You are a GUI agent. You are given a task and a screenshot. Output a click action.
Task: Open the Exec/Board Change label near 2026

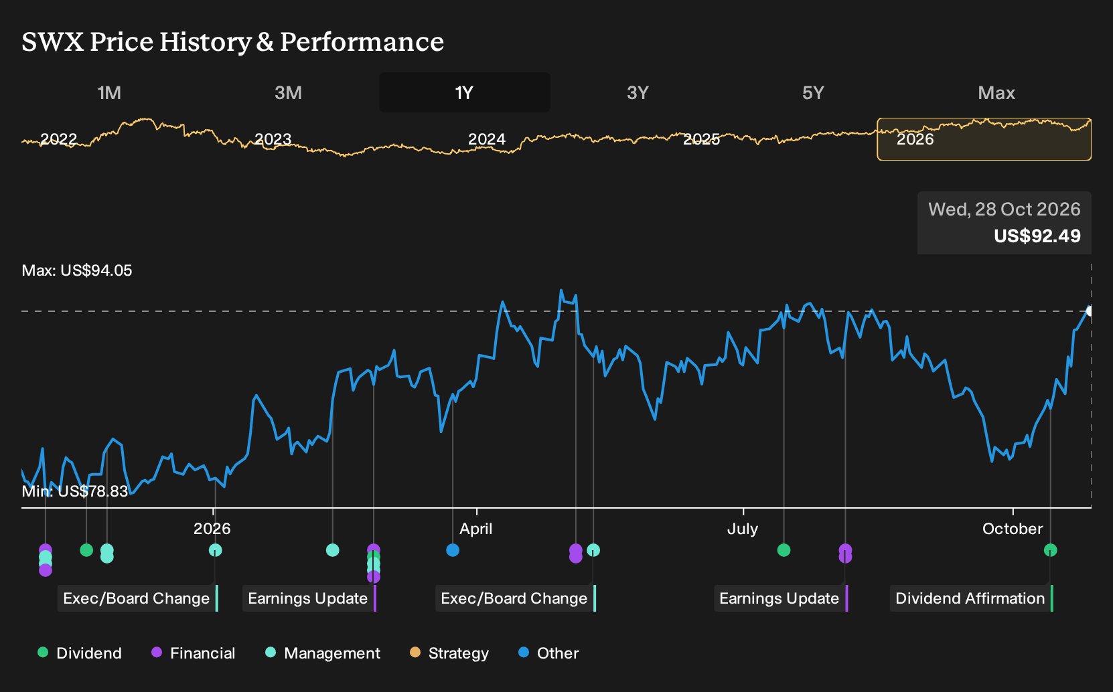pos(138,598)
